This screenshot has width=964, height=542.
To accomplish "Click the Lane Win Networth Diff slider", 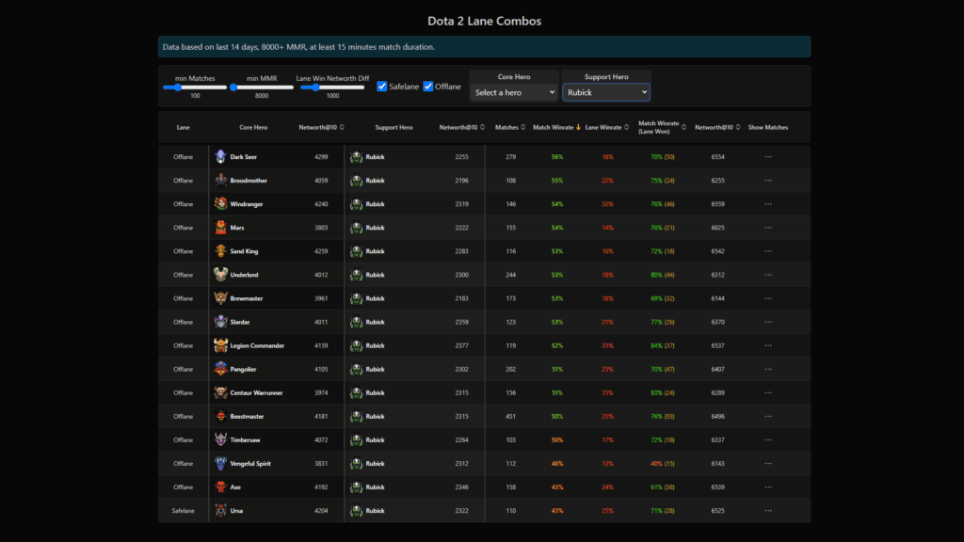I will point(332,88).
